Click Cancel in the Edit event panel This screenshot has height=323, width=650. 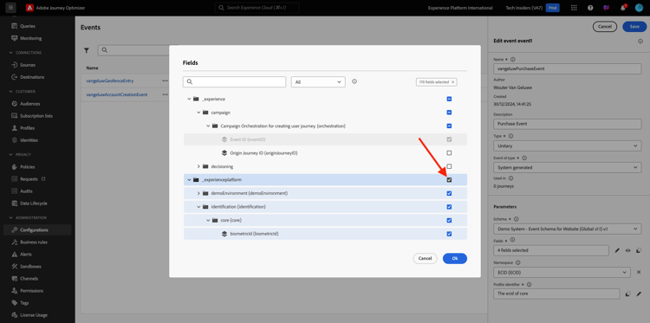click(x=605, y=27)
